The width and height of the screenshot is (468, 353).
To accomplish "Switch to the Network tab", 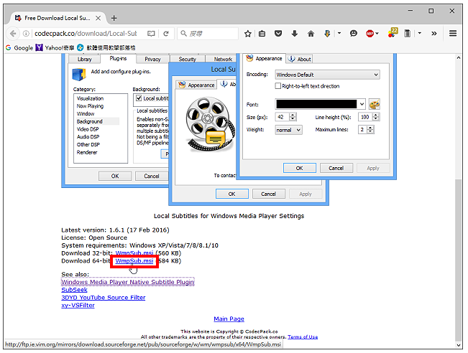I will [223, 60].
